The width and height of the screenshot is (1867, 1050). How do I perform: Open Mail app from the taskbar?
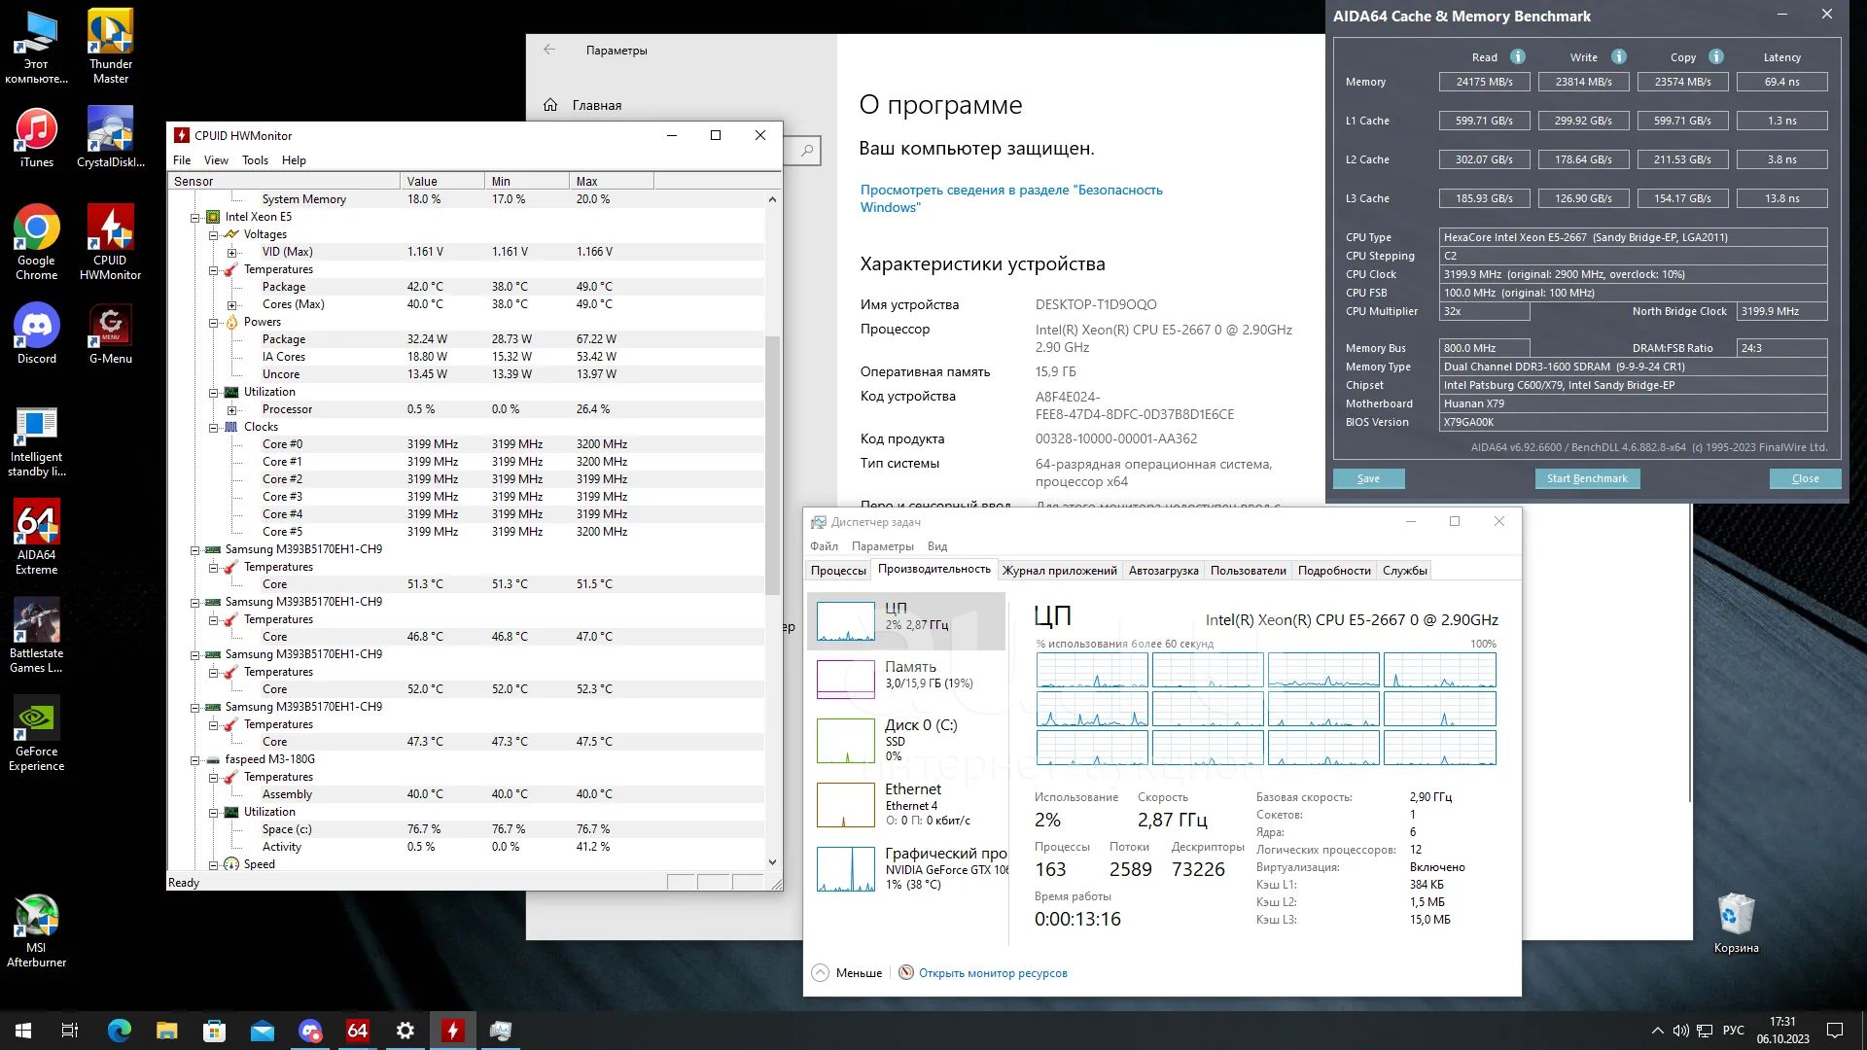[x=262, y=1031]
